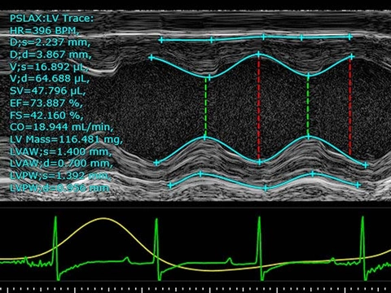The height and width of the screenshot is (293, 391).
Task: Click the D;s=2.237 mm measurement line
Action: click(x=50, y=42)
